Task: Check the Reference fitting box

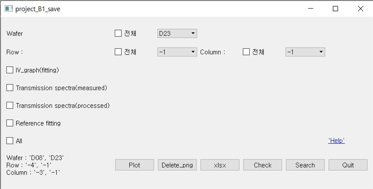Action: pyautogui.click(x=10, y=123)
